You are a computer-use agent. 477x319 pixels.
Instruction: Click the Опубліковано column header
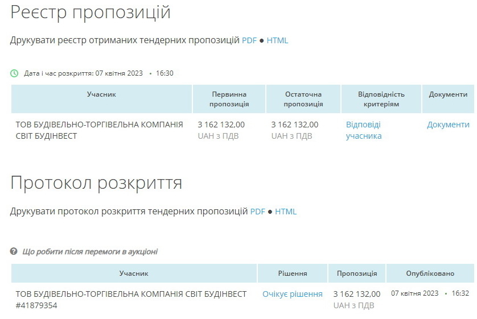click(x=430, y=274)
